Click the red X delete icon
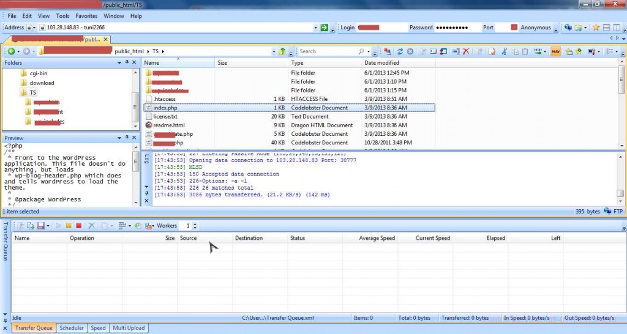Screen dimensions: 627x334 tap(466, 51)
